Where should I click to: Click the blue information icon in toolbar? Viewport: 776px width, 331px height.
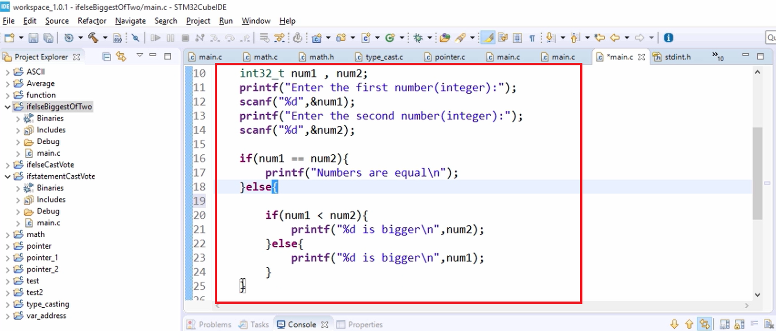pos(668,38)
